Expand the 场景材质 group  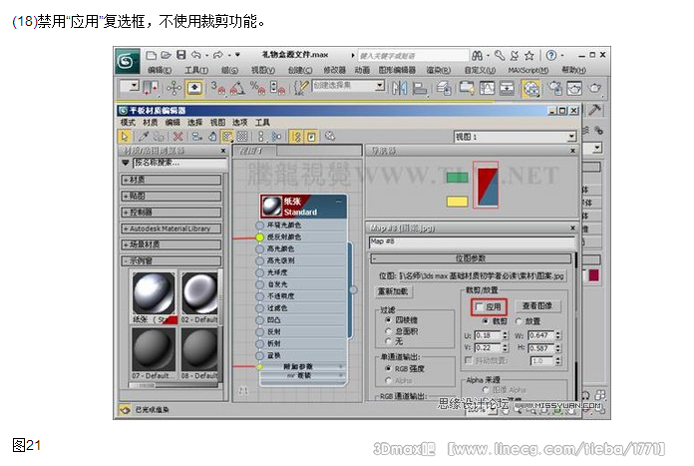click(172, 244)
